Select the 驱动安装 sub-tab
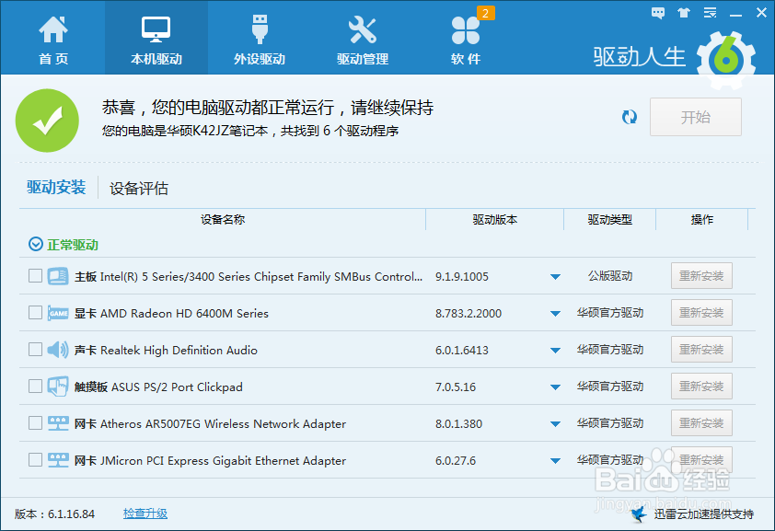The height and width of the screenshot is (531, 775). point(56,187)
